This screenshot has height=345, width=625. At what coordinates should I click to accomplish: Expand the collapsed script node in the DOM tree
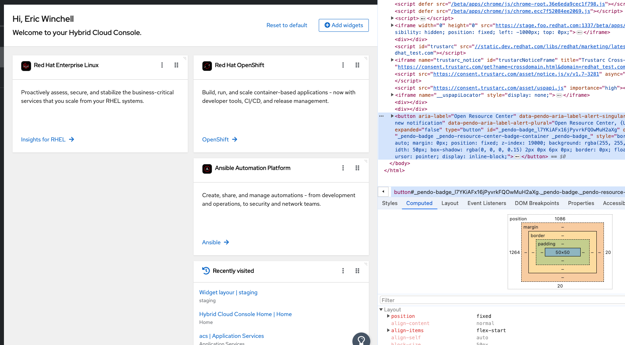coord(392,18)
